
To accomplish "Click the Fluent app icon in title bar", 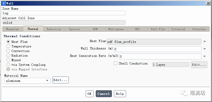I will [x=4, y=3].
